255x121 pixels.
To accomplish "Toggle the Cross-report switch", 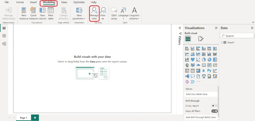I will pyautogui.click(x=215, y=106).
